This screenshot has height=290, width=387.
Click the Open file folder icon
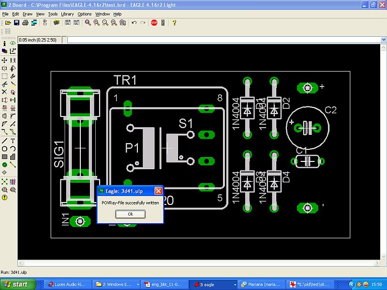pos(8,23)
